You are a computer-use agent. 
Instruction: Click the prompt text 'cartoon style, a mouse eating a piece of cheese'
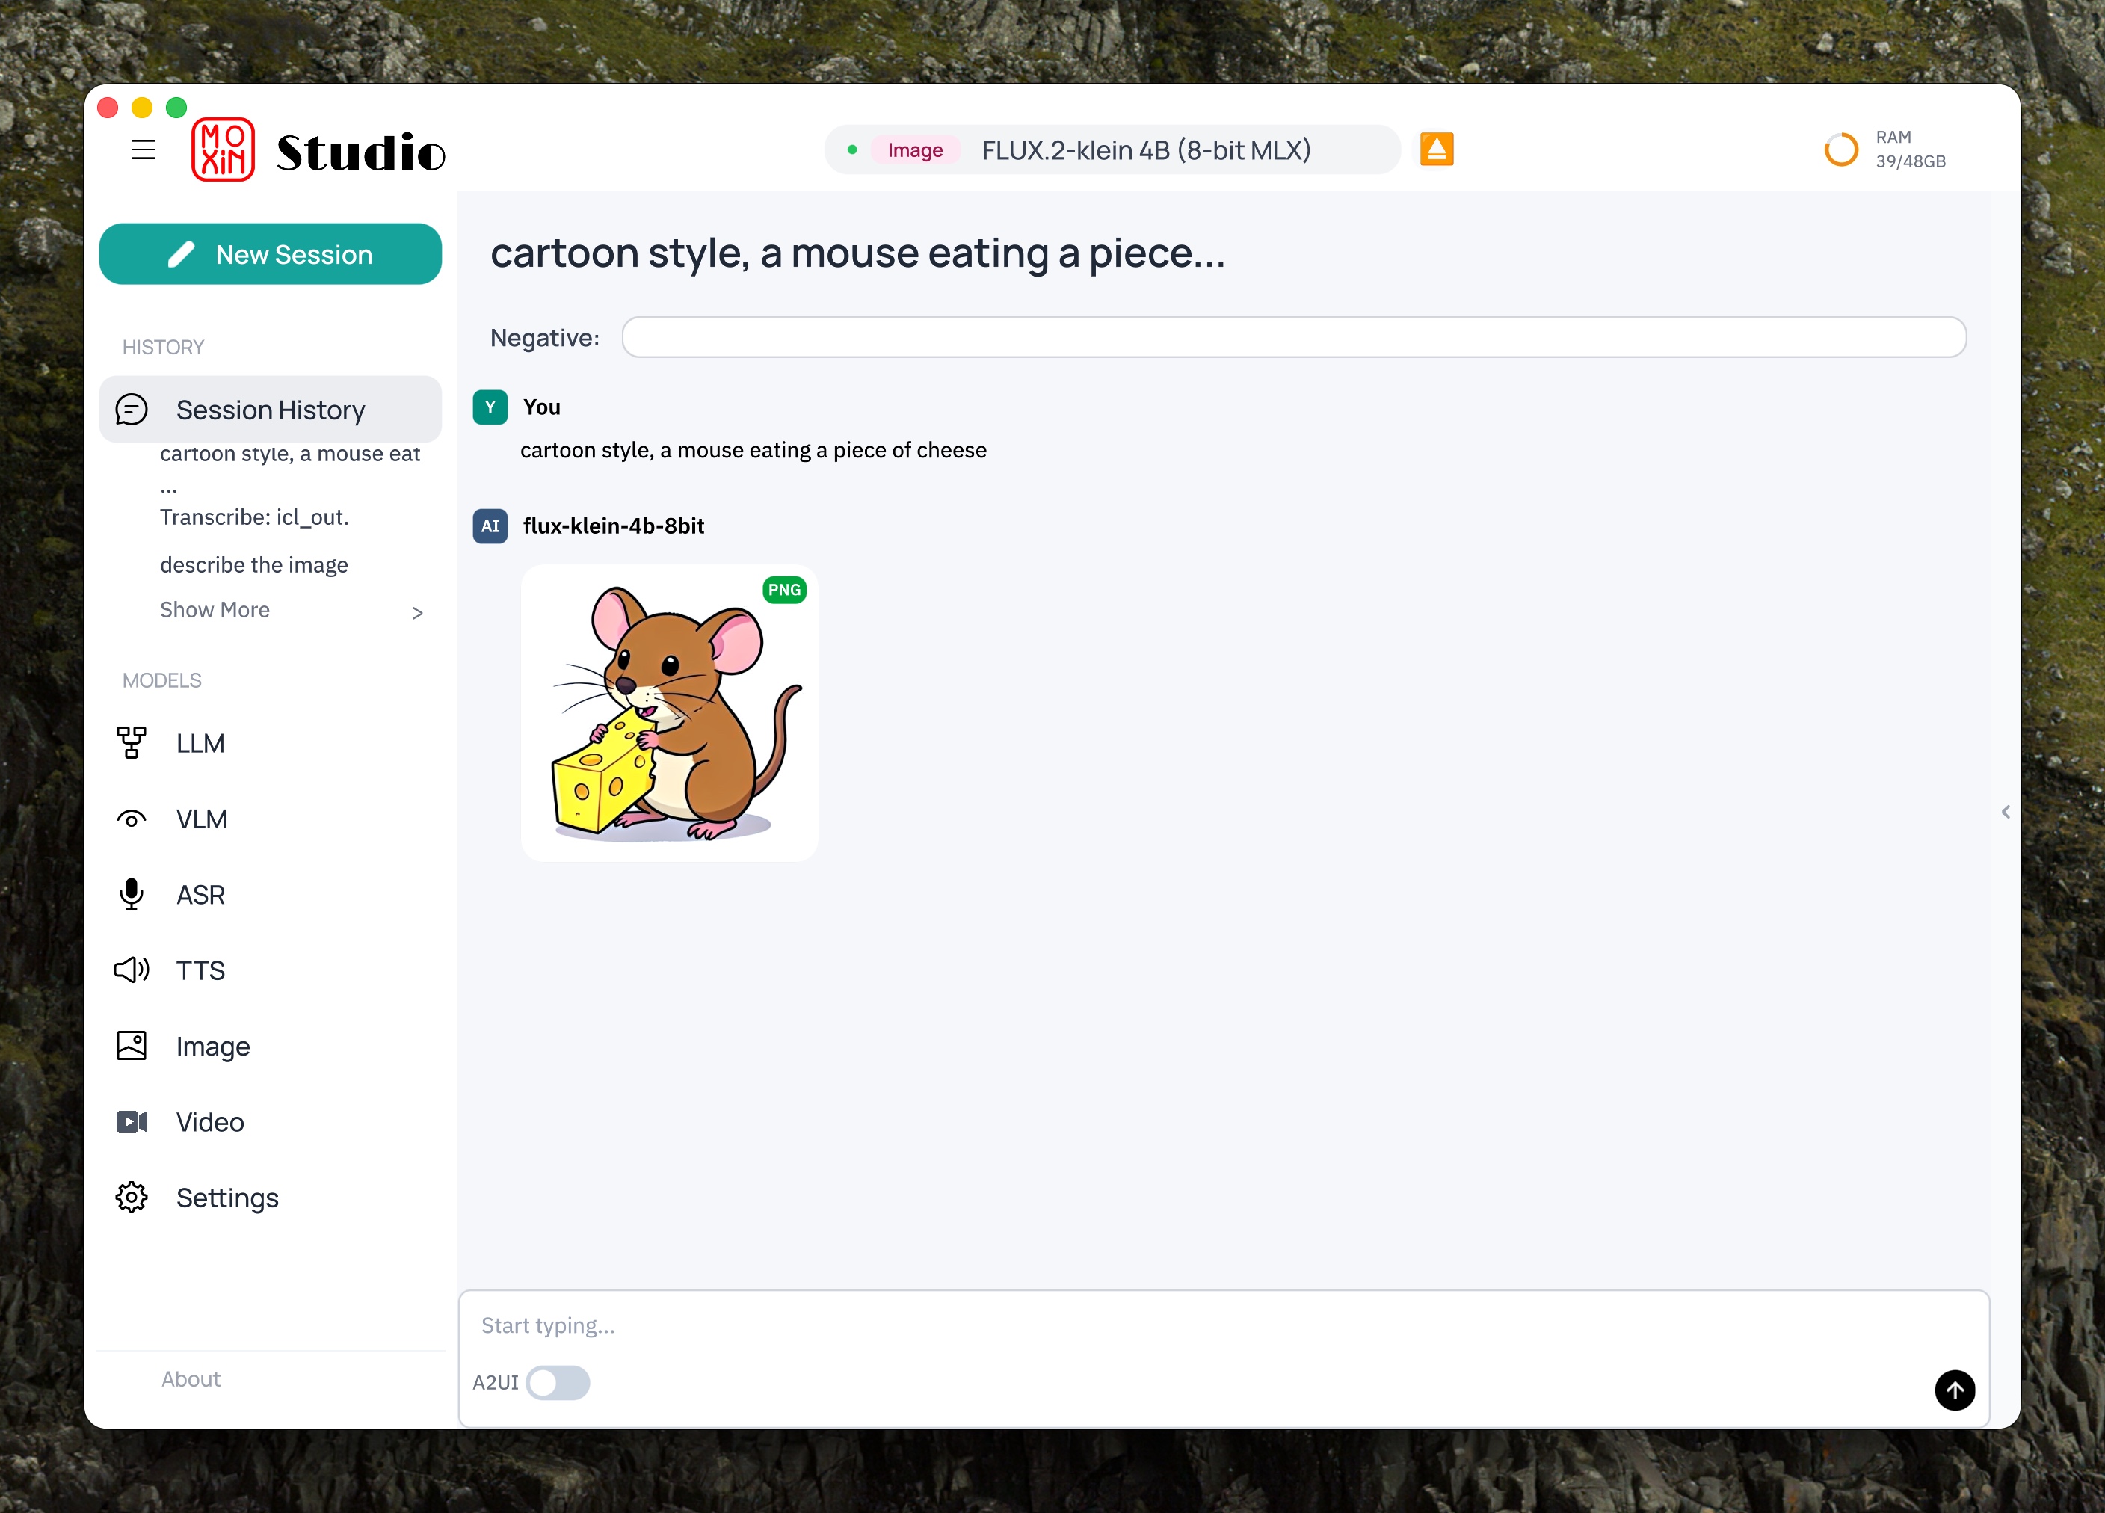pyautogui.click(x=753, y=450)
